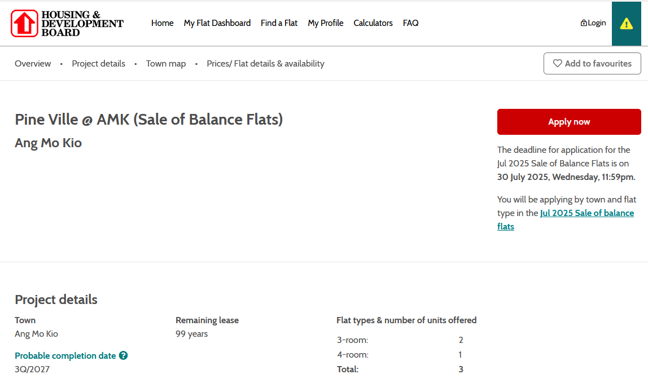648x383 pixels.
Task: Click the heart icon in Add to favourites
Action: click(557, 64)
